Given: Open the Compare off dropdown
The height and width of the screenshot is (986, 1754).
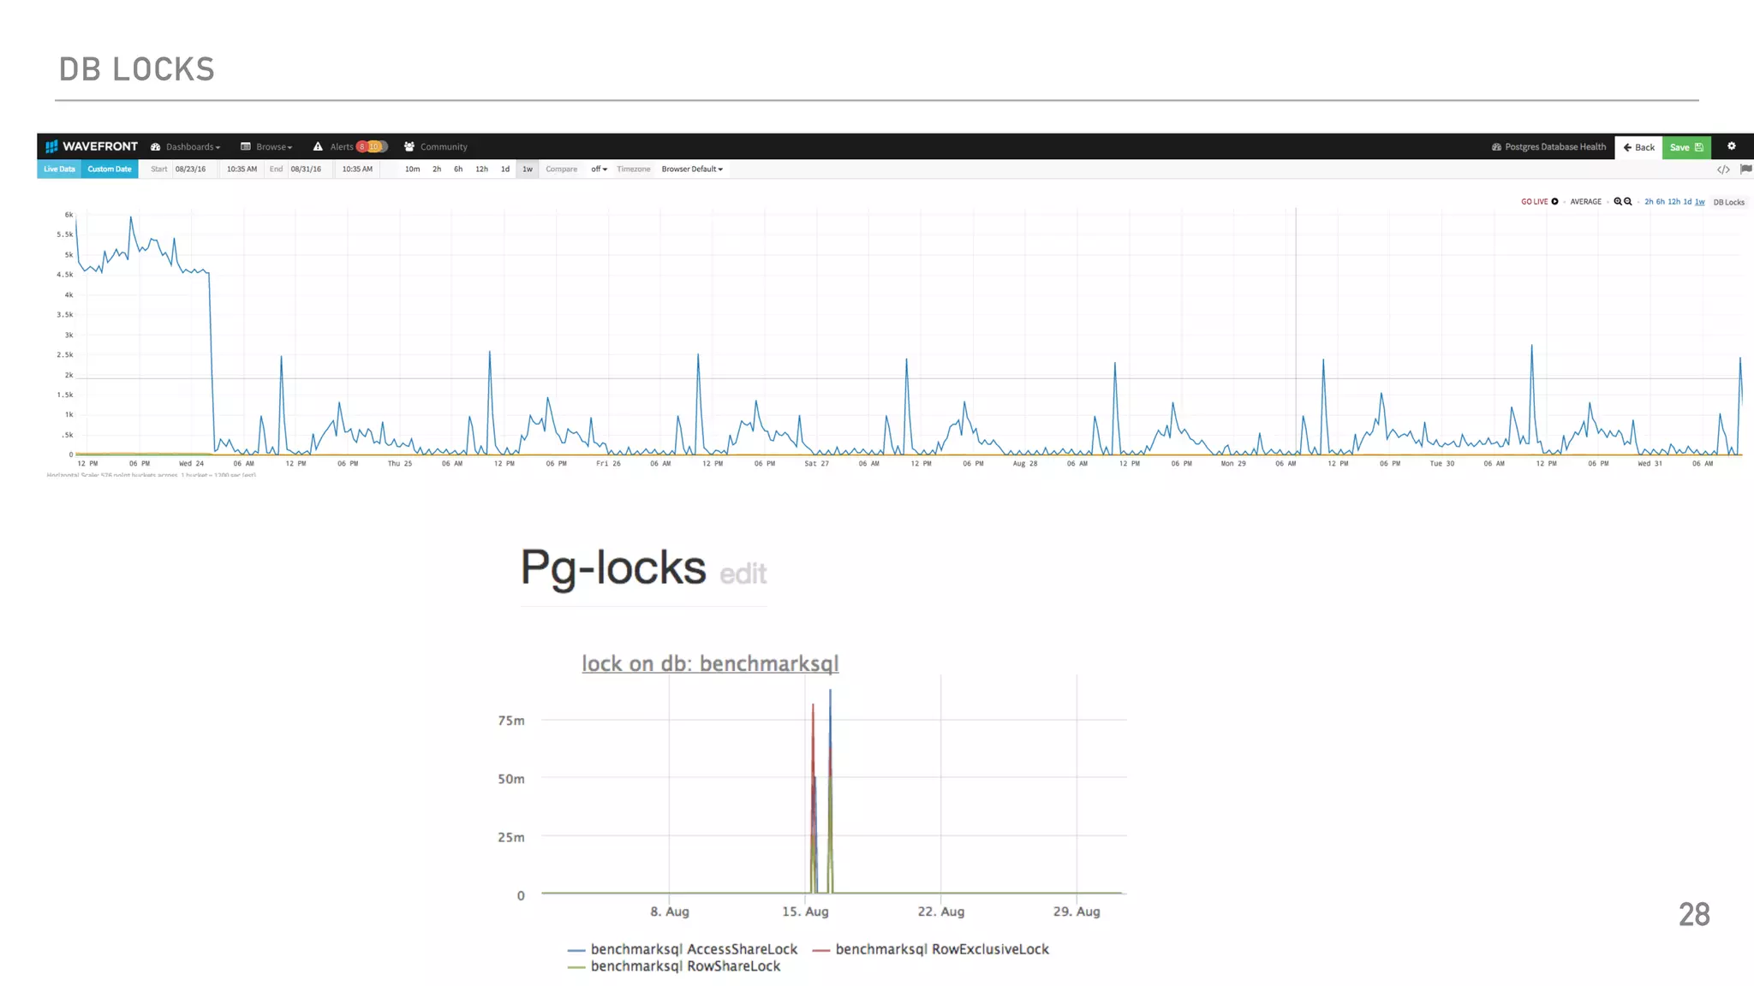Looking at the screenshot, I should 599,169.
